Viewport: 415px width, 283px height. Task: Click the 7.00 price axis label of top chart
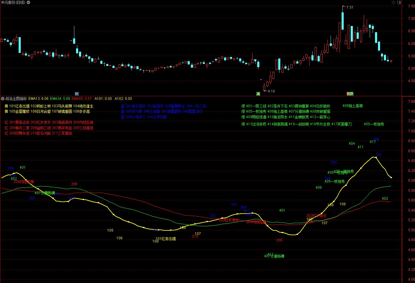coord(411,19)
